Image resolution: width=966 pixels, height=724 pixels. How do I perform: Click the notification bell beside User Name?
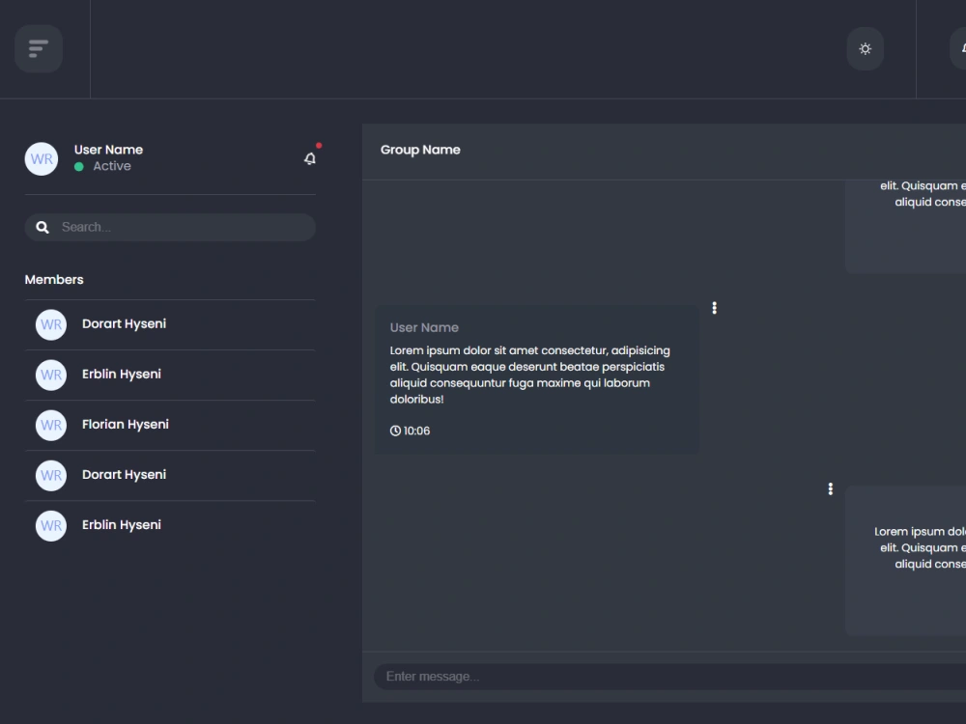click(310, 157)
